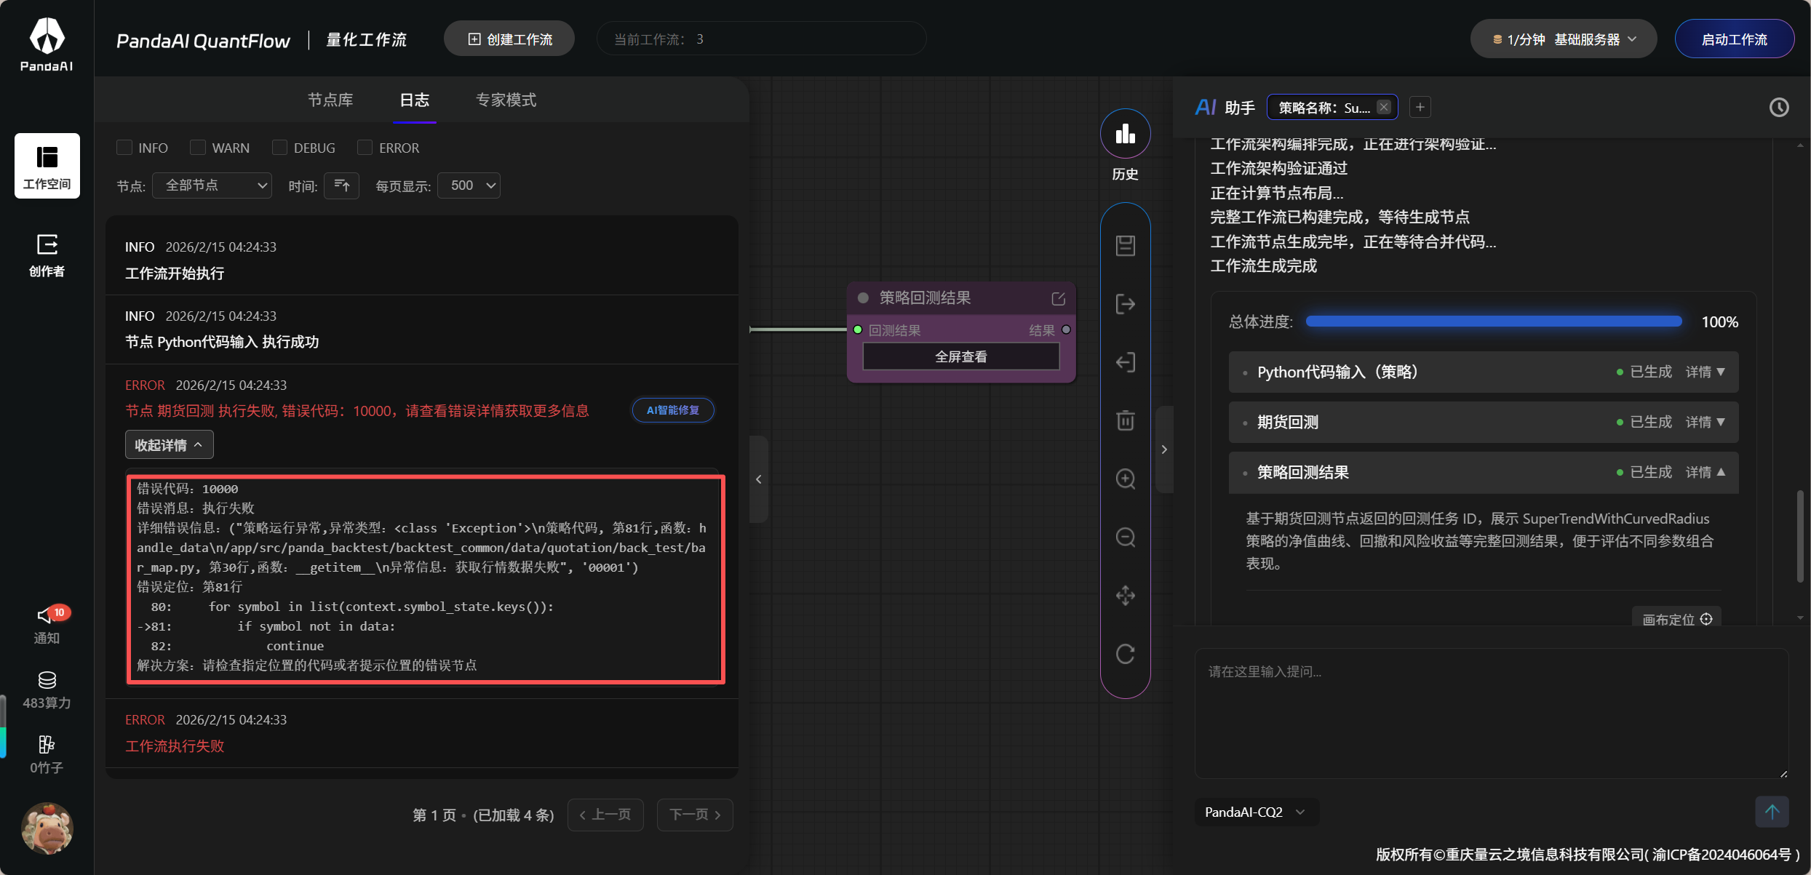1811x875 pixels.
Task: Enable the WARN log filter
Action: pos(197,148)
